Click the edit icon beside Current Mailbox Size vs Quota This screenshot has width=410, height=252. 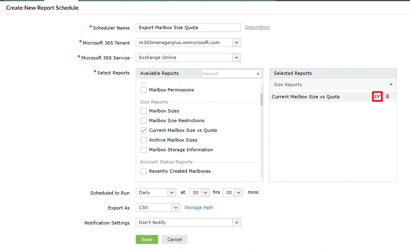click(x=378, y=97)
